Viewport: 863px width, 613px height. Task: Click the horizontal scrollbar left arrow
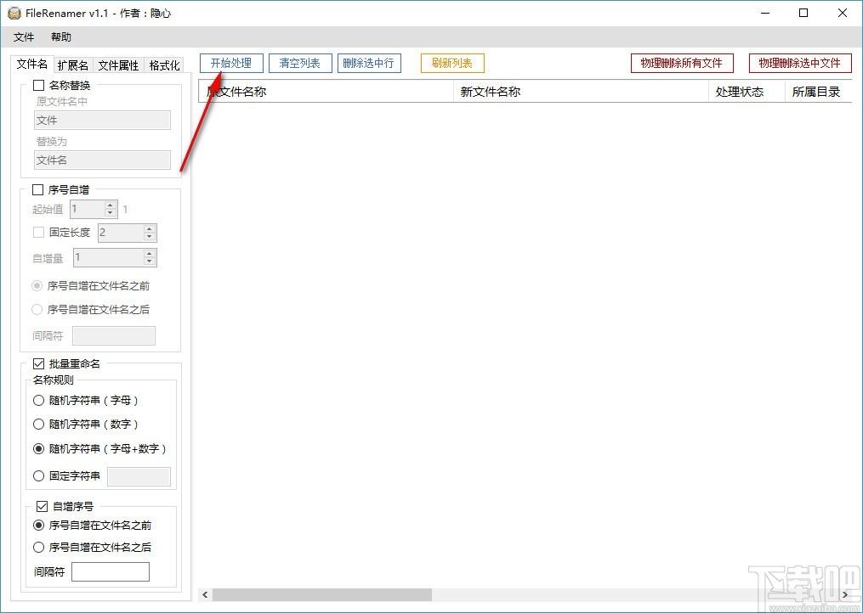205,594
